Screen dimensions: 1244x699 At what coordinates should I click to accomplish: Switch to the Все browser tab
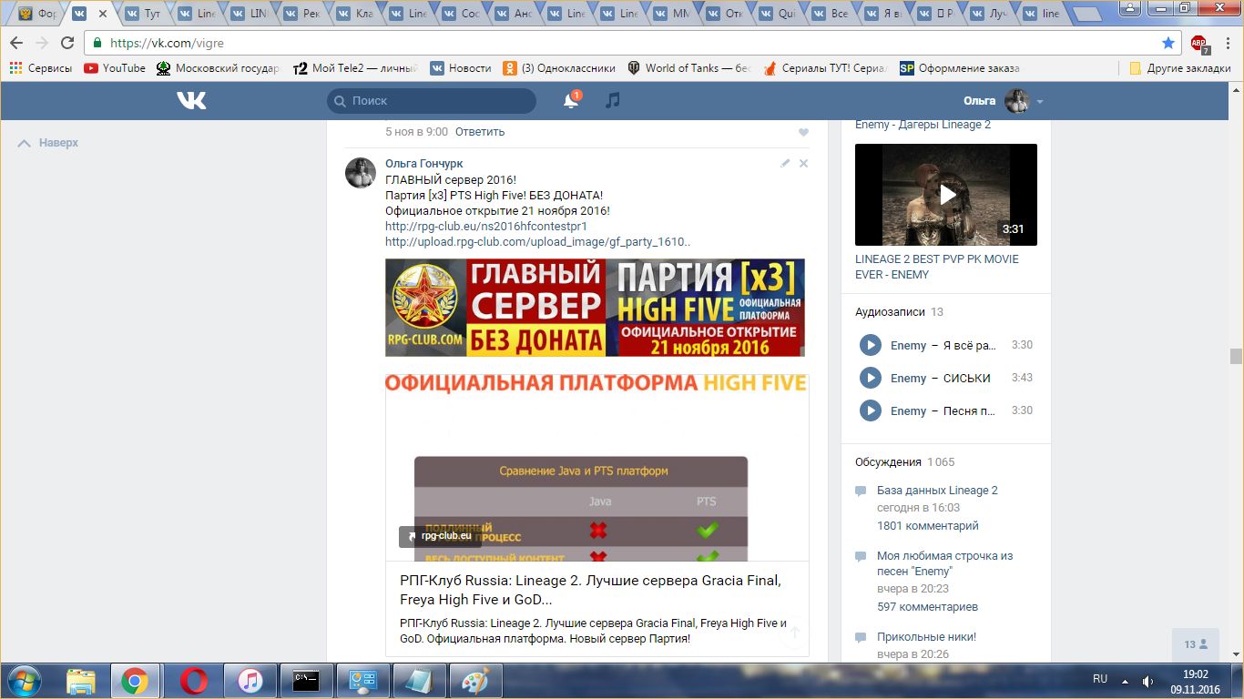click(831, 14)
